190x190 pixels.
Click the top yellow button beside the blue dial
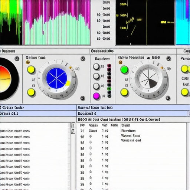(x=31, y=69)
